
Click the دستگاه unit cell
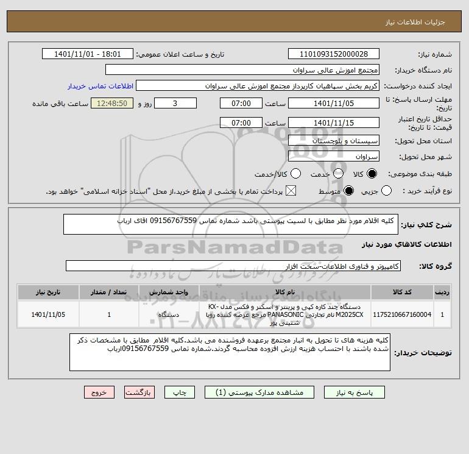(x=169, y=314)
